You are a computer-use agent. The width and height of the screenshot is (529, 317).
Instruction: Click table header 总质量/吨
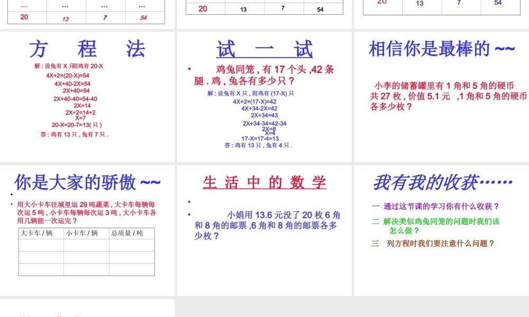pyautogui.click(x=127, y=233)
